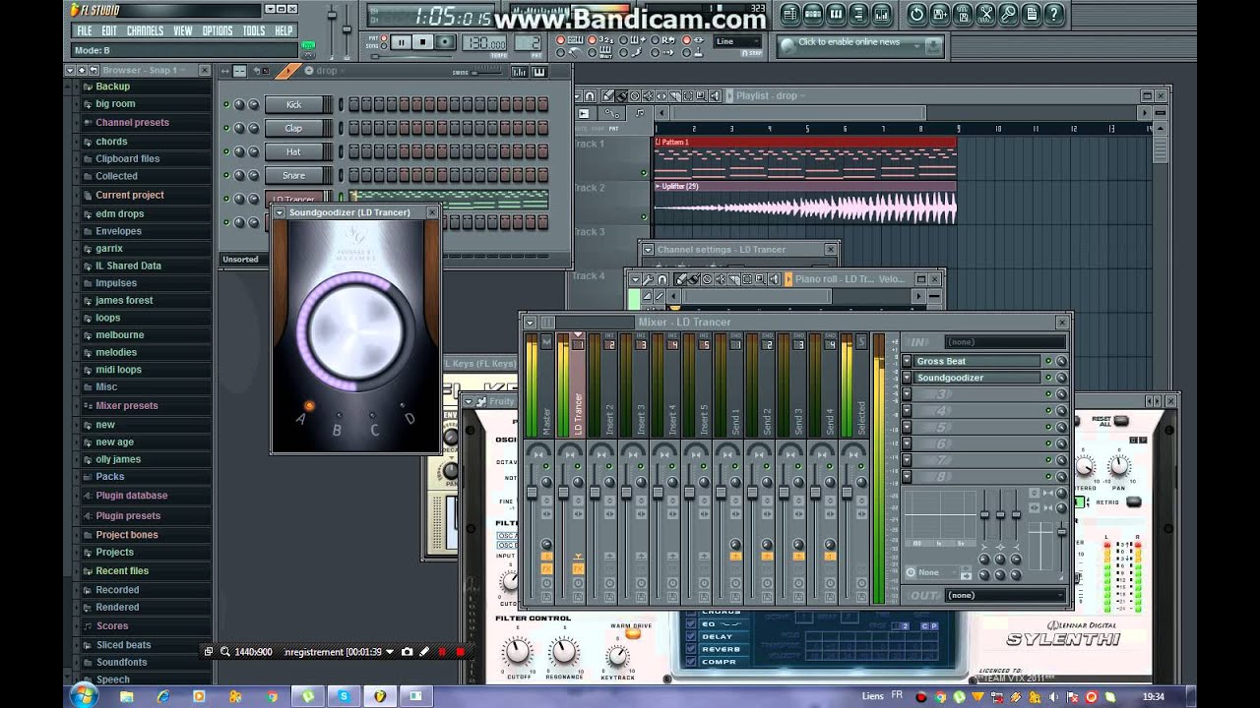Viewport: 1260px width, 708px height.
Task: Open the piano roll shortcut icon
Action: click(836, 14)
